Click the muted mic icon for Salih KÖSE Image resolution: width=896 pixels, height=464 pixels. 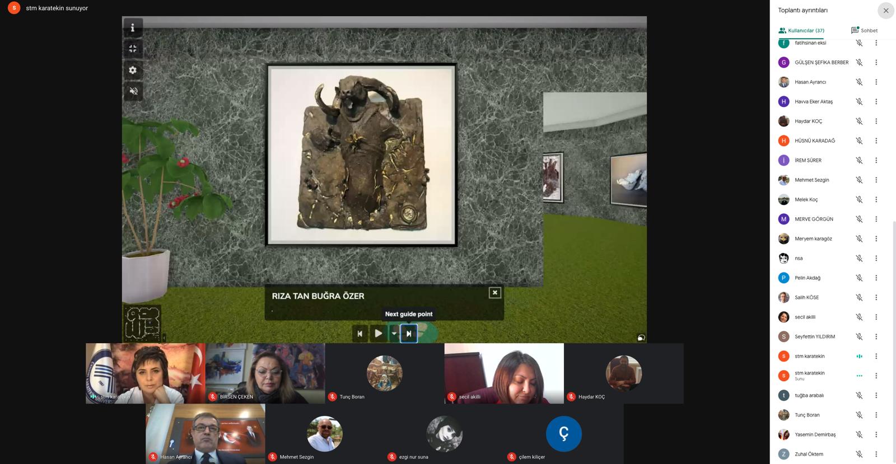click(859, 298)
